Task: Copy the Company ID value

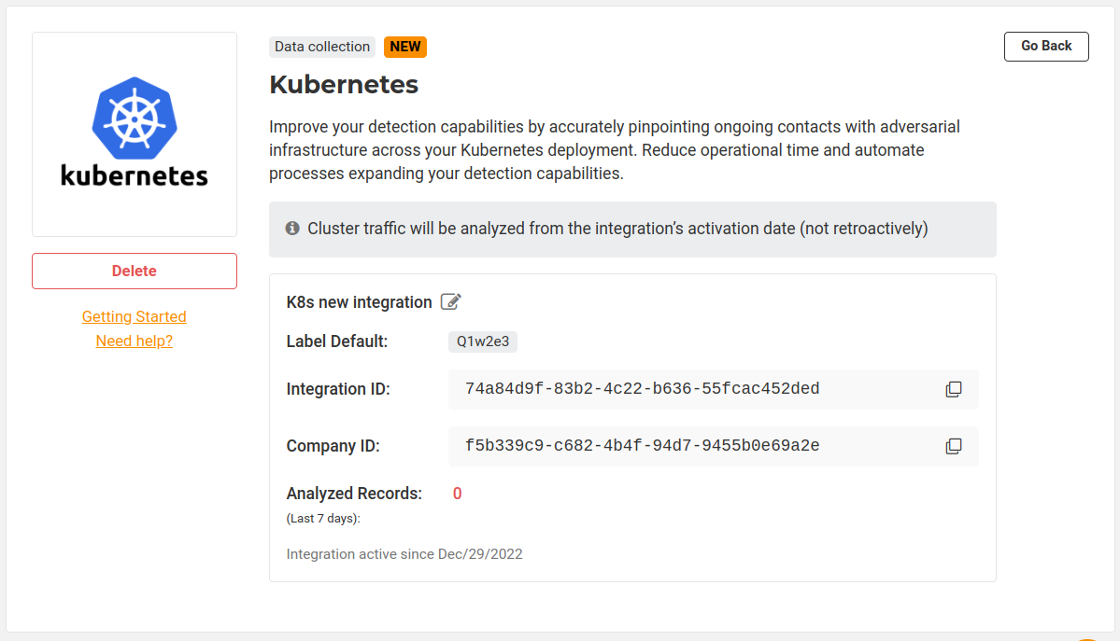Action: click(953, 446)
